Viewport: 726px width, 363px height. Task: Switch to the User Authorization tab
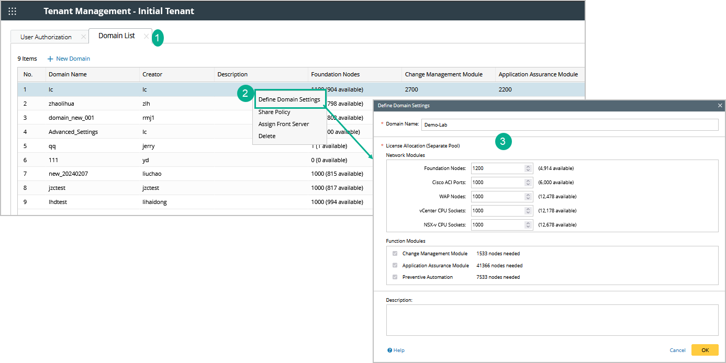(46, 37)
